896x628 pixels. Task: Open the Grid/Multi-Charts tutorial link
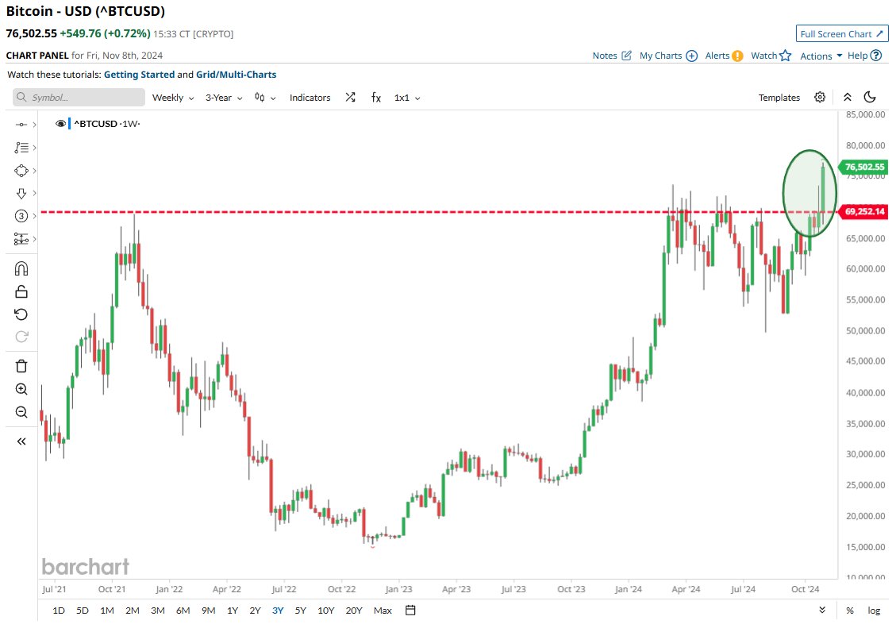tap(236, 75)
